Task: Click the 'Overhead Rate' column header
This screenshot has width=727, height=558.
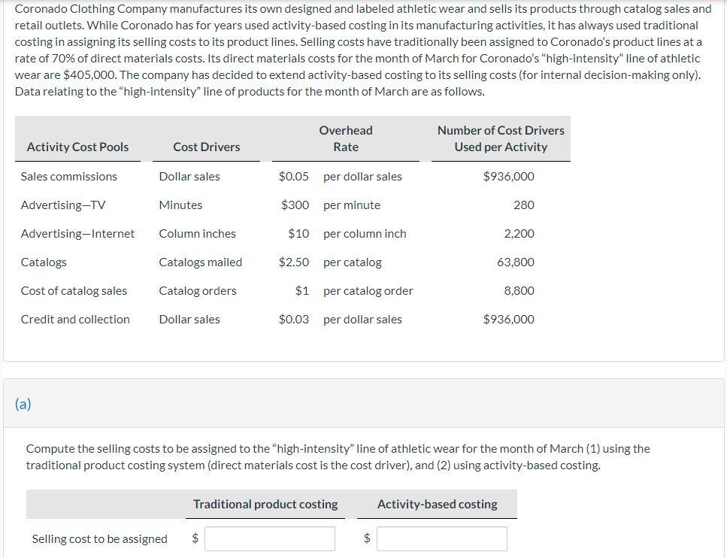Action: 346,138
